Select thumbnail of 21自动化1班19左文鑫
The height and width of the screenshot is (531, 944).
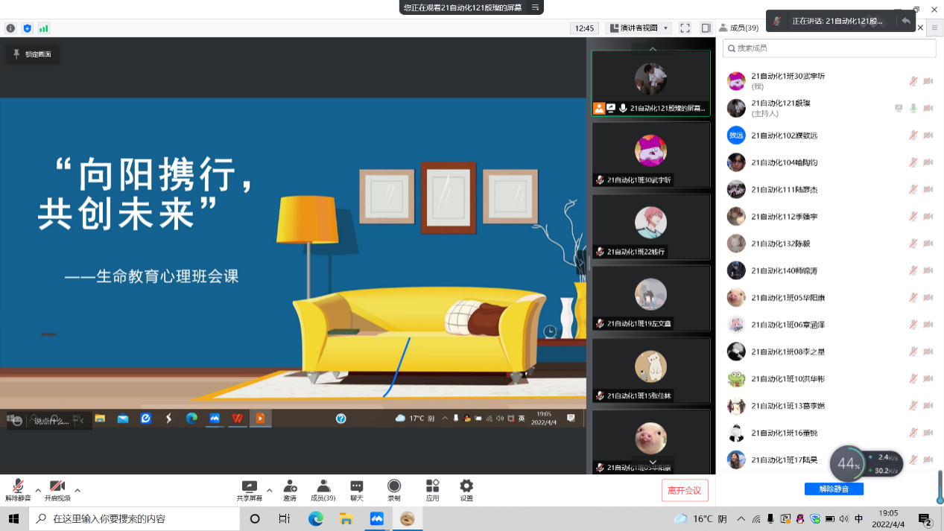click(651, 299)
